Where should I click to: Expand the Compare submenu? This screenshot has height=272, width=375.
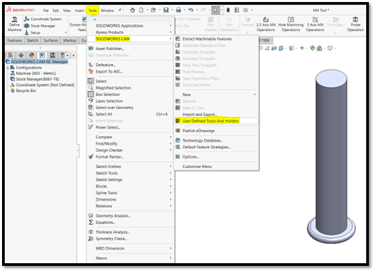coord(130,137)
